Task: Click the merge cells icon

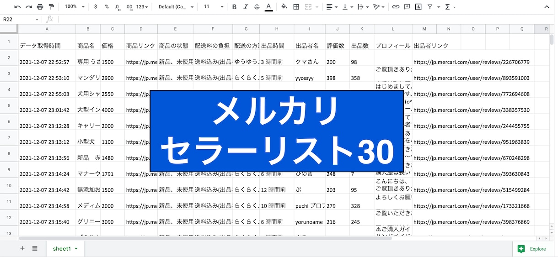Action: click(x=308, y=7)
